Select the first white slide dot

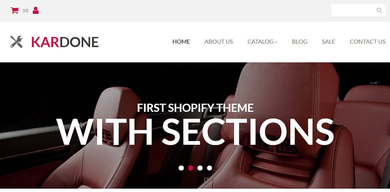pos(181,168)
